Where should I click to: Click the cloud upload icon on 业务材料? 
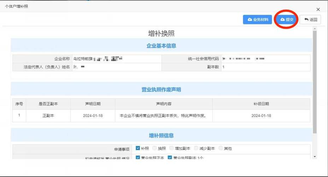250,20
